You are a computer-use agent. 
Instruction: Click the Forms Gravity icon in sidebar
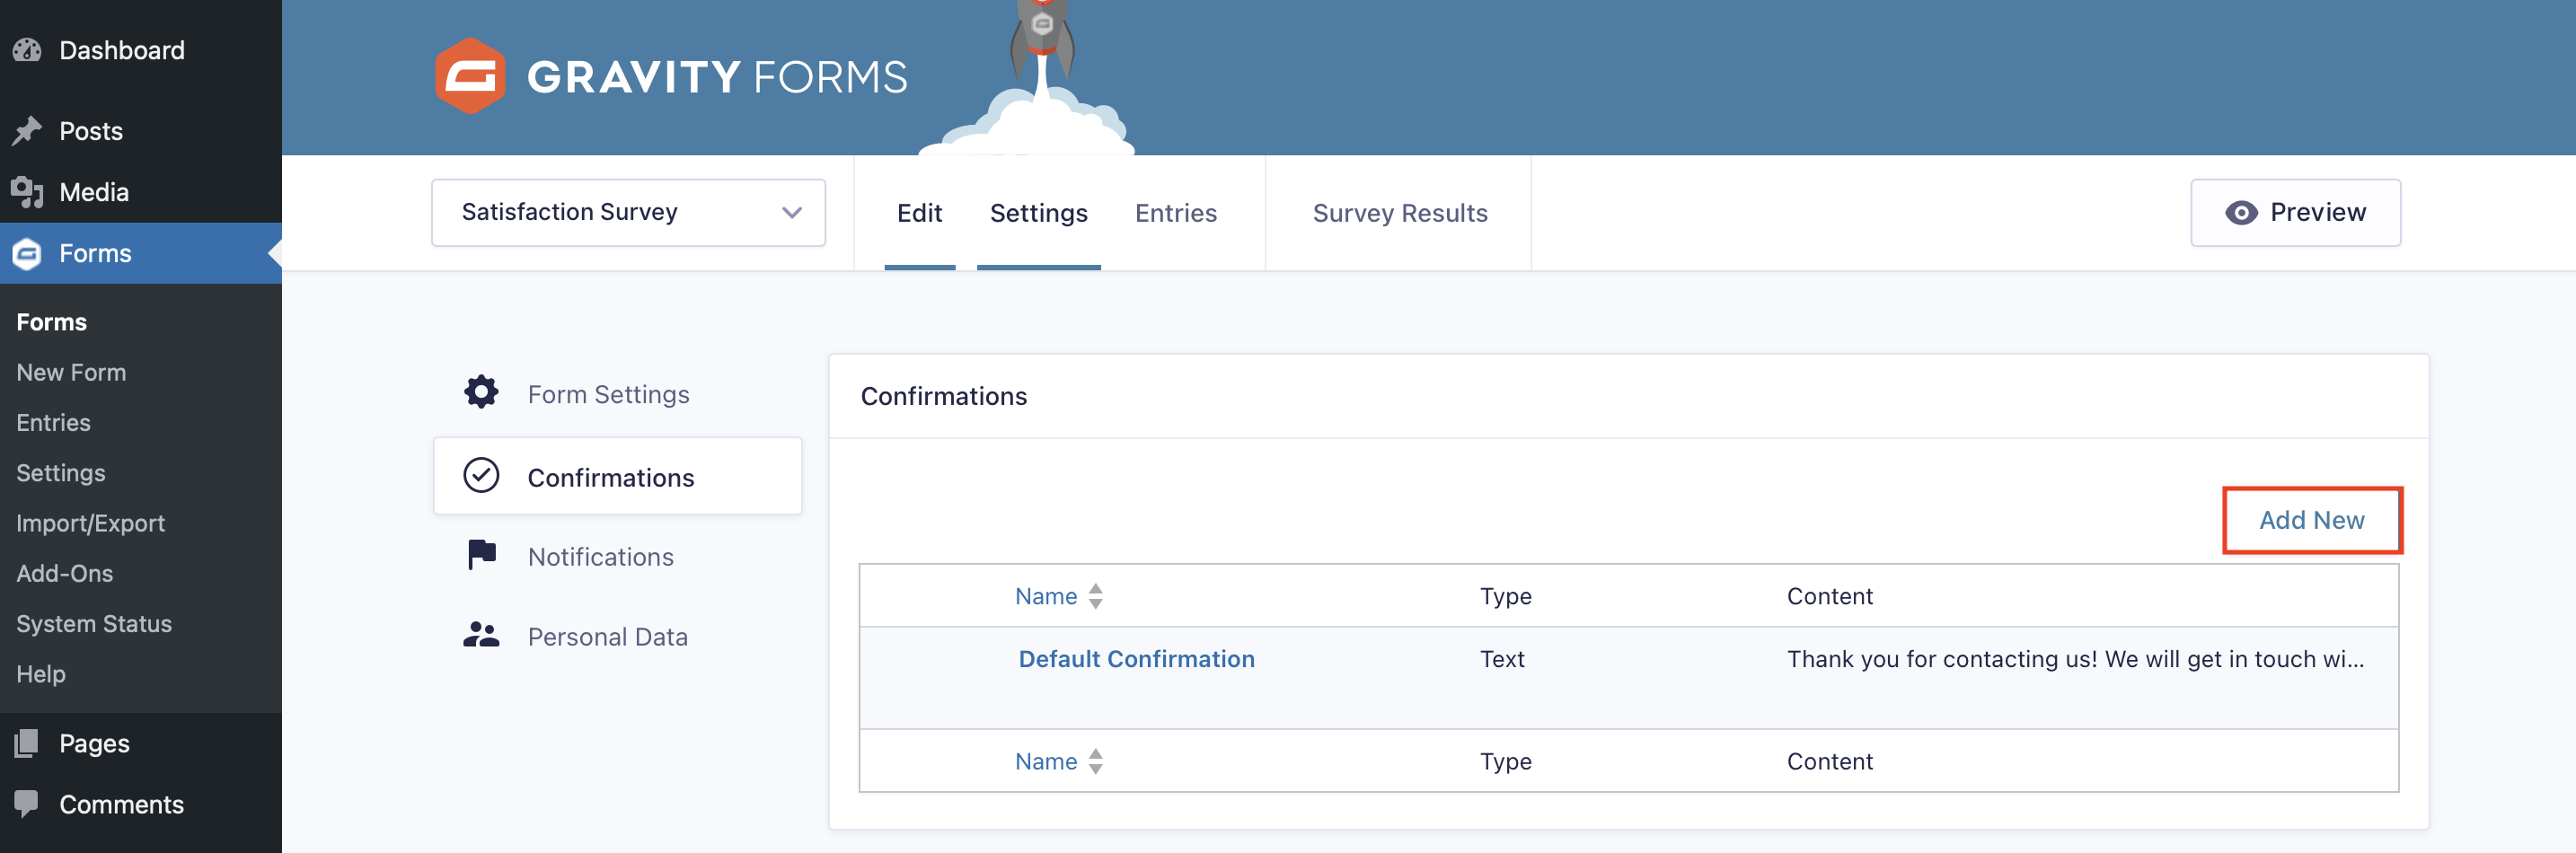(27, 253)
